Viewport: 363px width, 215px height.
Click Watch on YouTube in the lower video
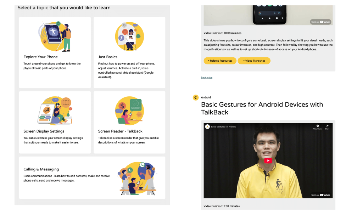point(320,195)
